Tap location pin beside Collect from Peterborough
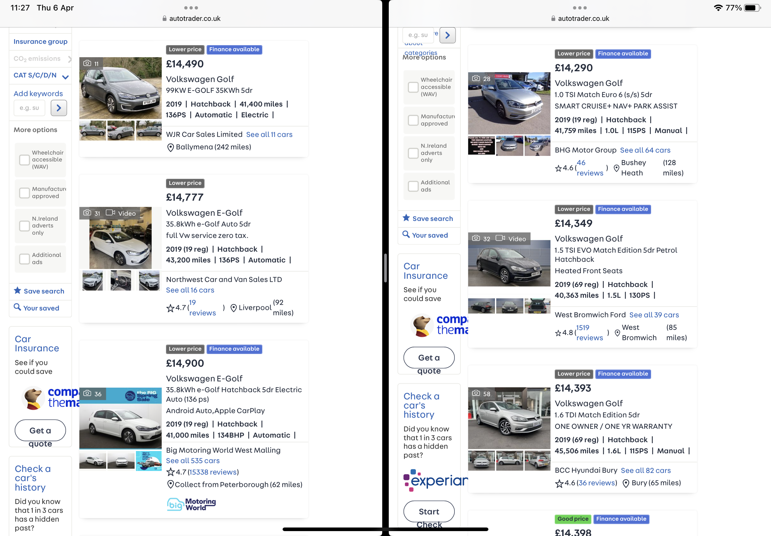This screenshot has height=536, width=771. tap(171, 484)
